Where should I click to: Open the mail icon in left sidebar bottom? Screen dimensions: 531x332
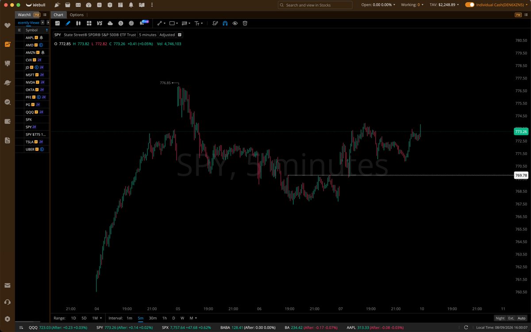tap(7, 286)
